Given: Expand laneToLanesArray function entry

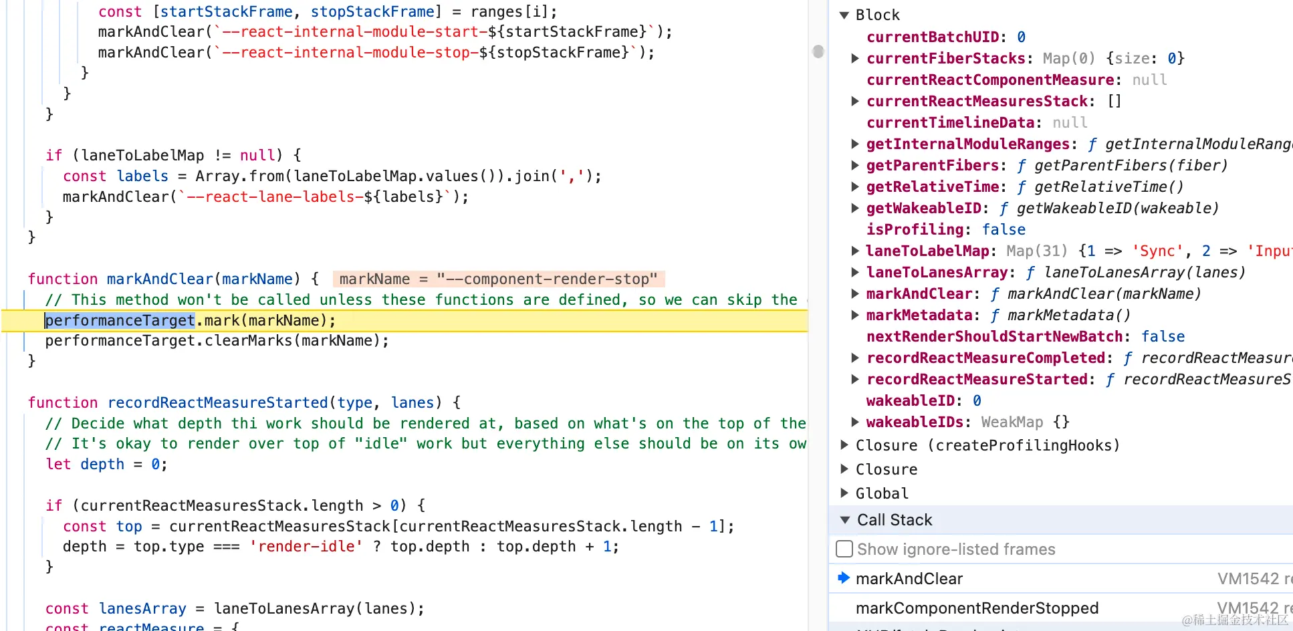Looking at the screenshot, I should [x=855, y=272].
